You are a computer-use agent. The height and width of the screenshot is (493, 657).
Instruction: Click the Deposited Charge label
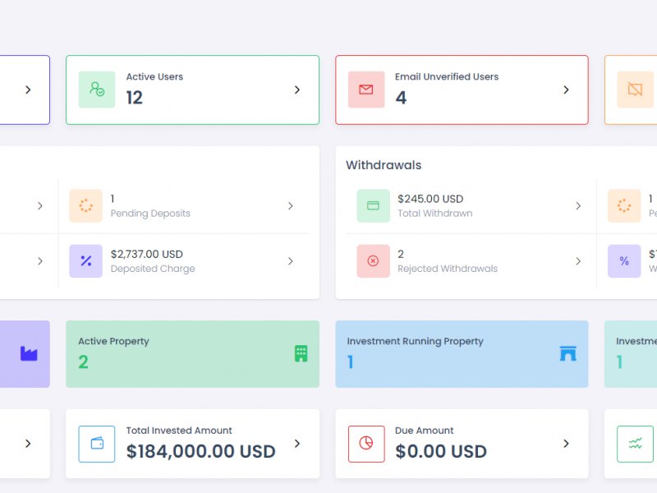(153, 269)
